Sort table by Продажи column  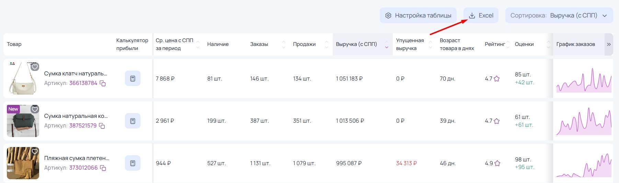326,45
